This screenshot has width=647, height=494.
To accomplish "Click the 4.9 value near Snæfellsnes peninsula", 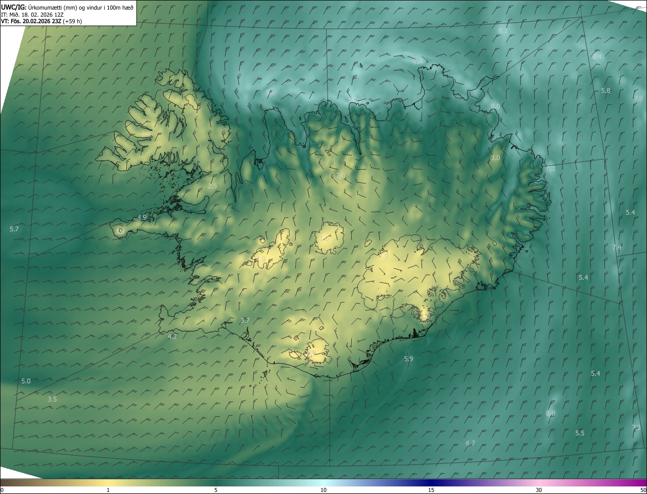I will pos(142,217).
